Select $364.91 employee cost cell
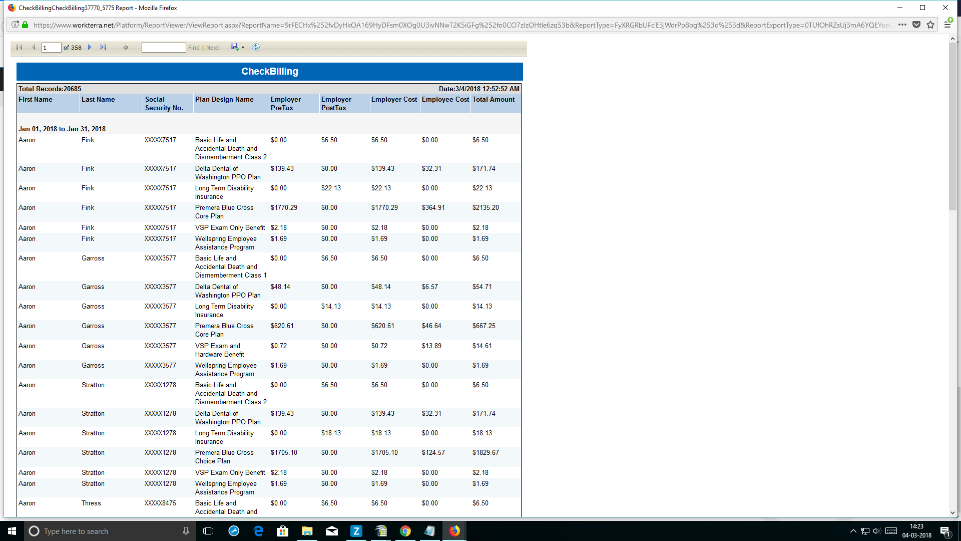This screenshot has width=961, height=541. coord(433,207)
